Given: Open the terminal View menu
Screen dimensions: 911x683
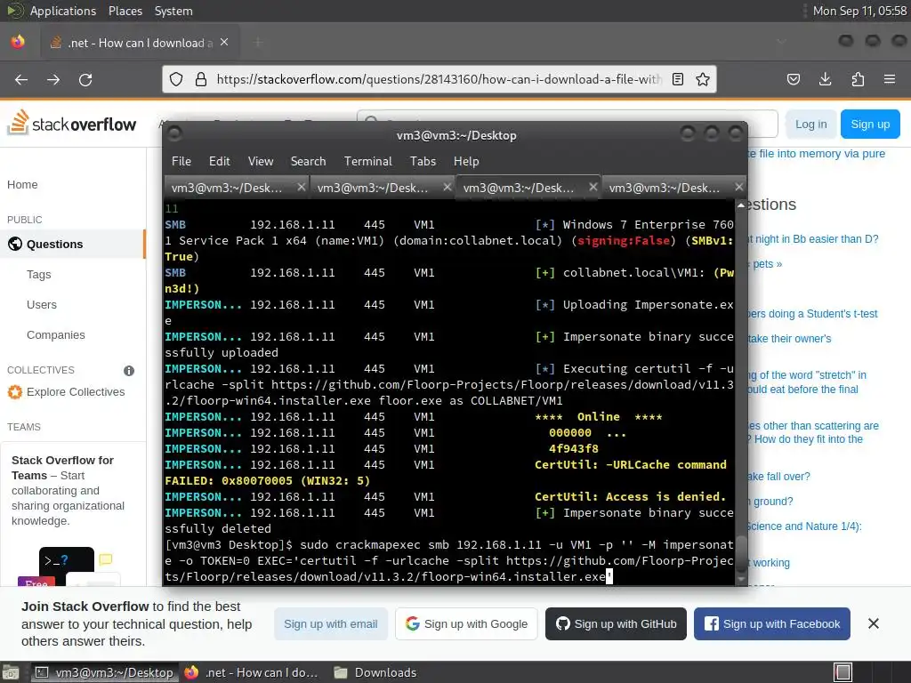Looking at the screenshot, I should [x=261, y=162].
